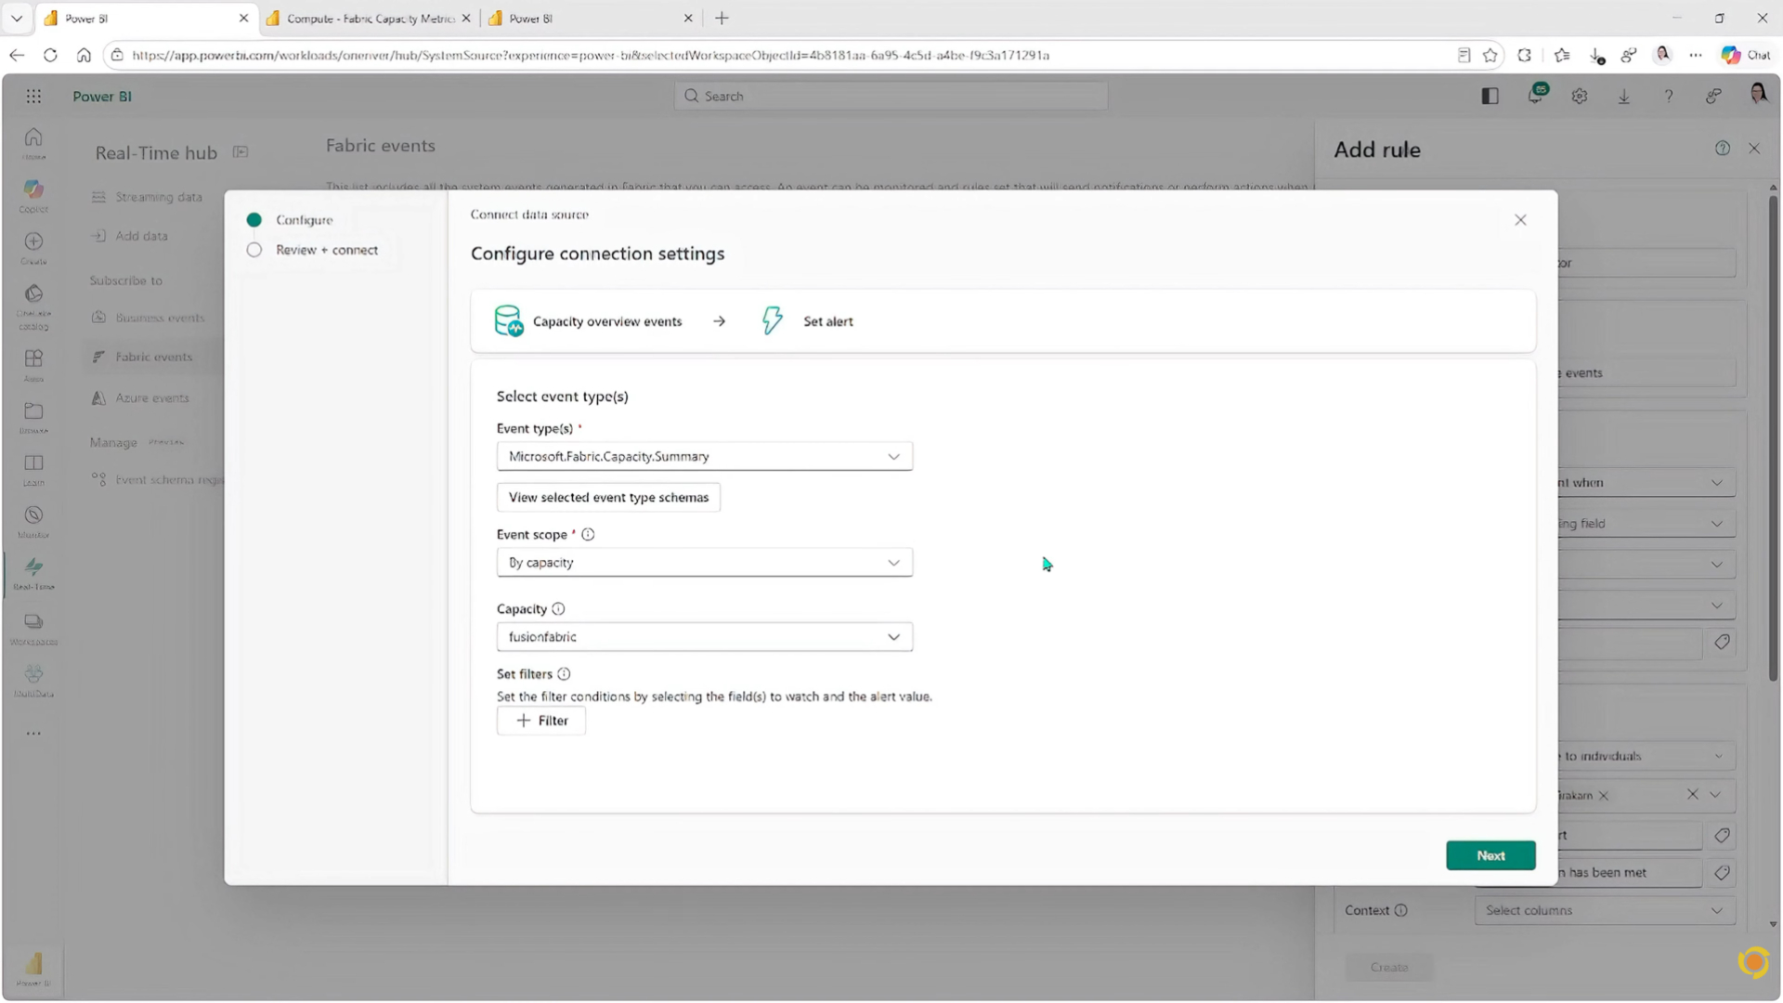This screenshot has height=1003, width=1783.
Task: Click Add rule help icon
Action: click(x=1723, y=149)
